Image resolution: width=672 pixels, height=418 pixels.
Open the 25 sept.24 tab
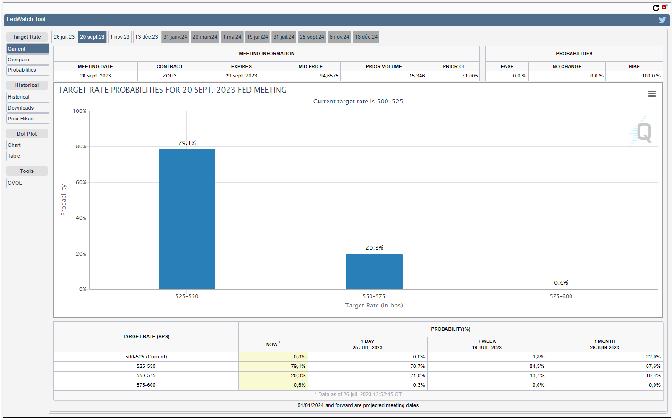[312, 37]
